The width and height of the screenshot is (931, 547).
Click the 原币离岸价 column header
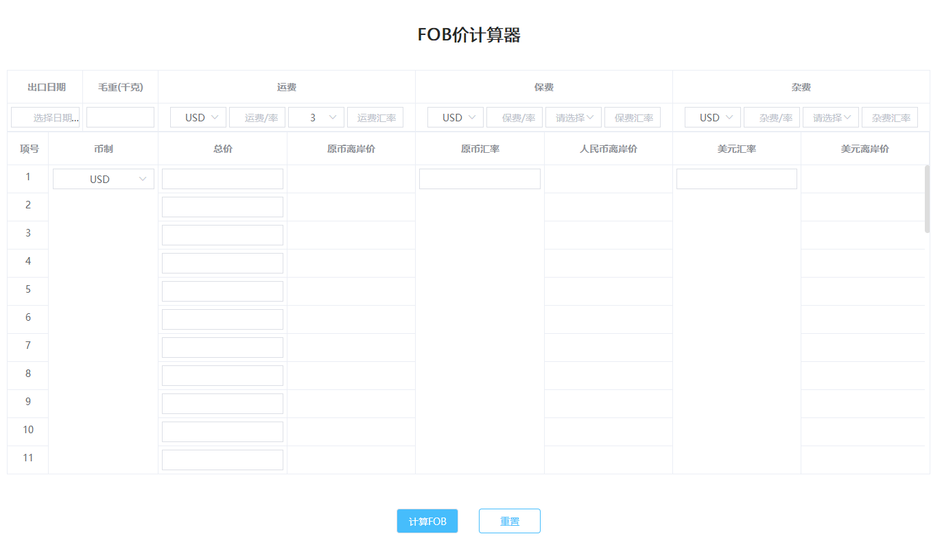[x=351, y=149]
